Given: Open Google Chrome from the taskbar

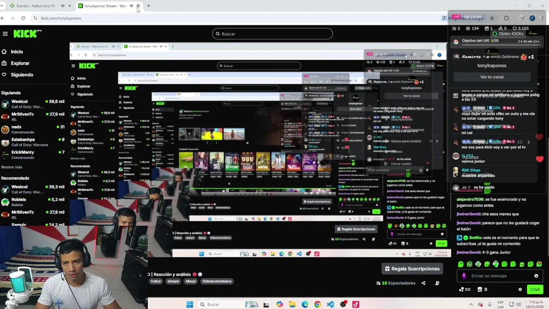Looking at the screenshot, I should click(317, 304).
